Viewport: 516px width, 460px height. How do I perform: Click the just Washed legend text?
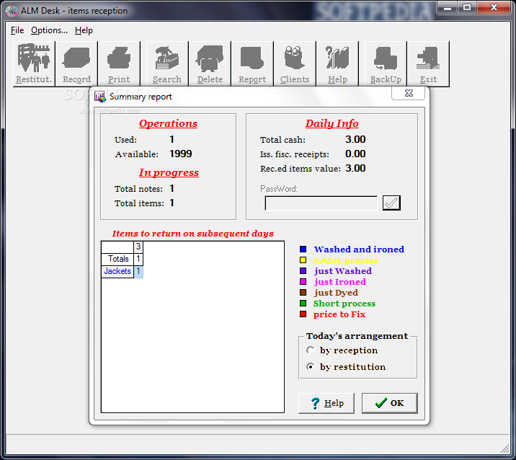(343, 271)
